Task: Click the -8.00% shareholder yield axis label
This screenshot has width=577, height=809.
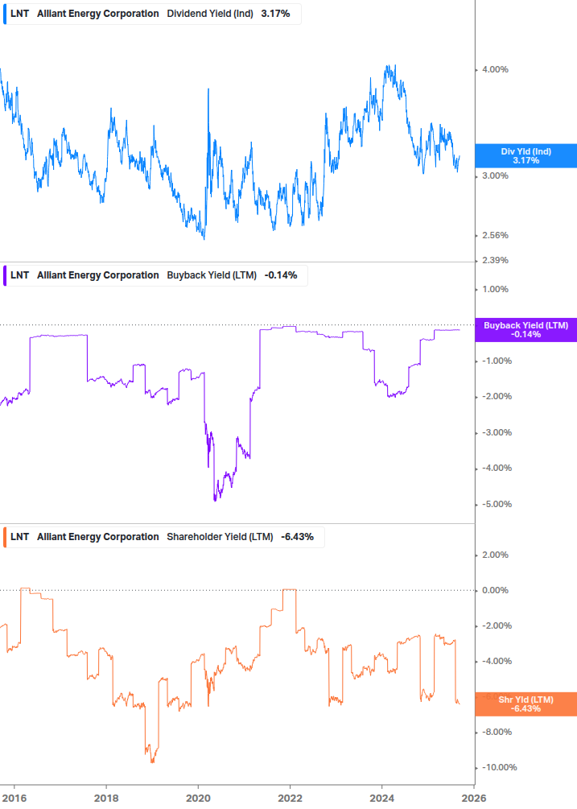Action: 497,732
